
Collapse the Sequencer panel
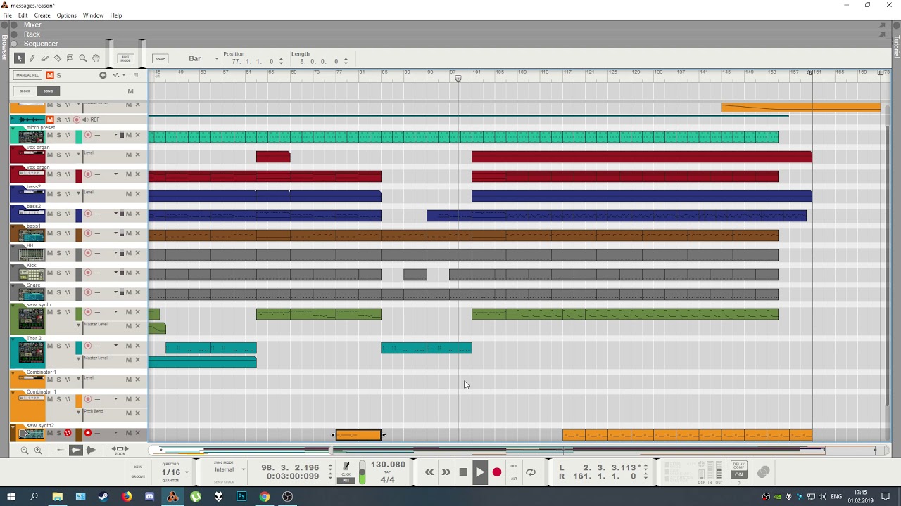[x=13, y=44]
